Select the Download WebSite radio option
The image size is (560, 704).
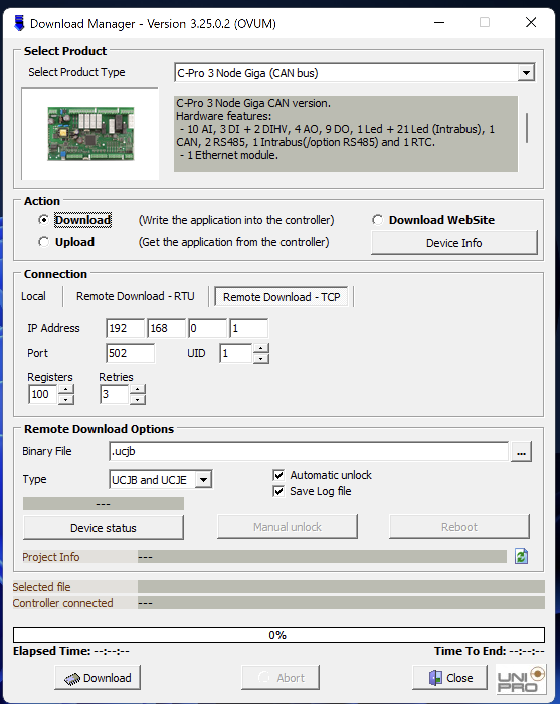378,220
